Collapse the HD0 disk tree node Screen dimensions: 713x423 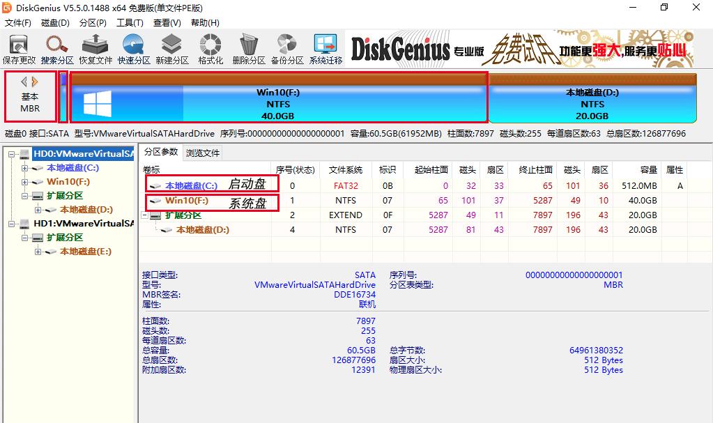pyautogui.click(x=11, y=154)
